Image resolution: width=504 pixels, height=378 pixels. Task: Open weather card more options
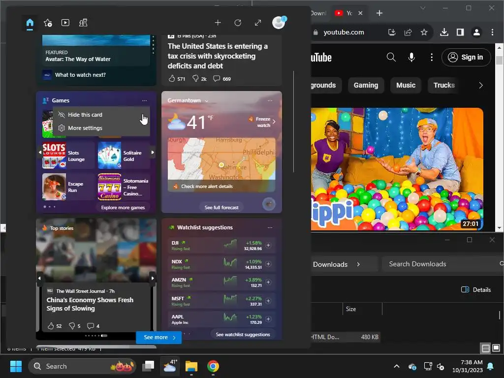(x=270, y=100)
